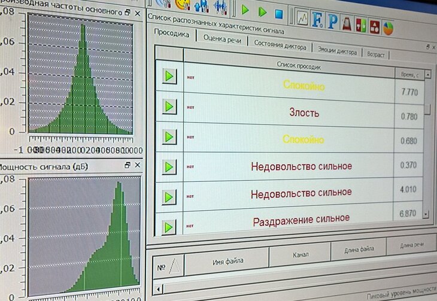Open the Состояния диктора tab
This screenshot has width=437, height=301.
click(x=280, y=45)
